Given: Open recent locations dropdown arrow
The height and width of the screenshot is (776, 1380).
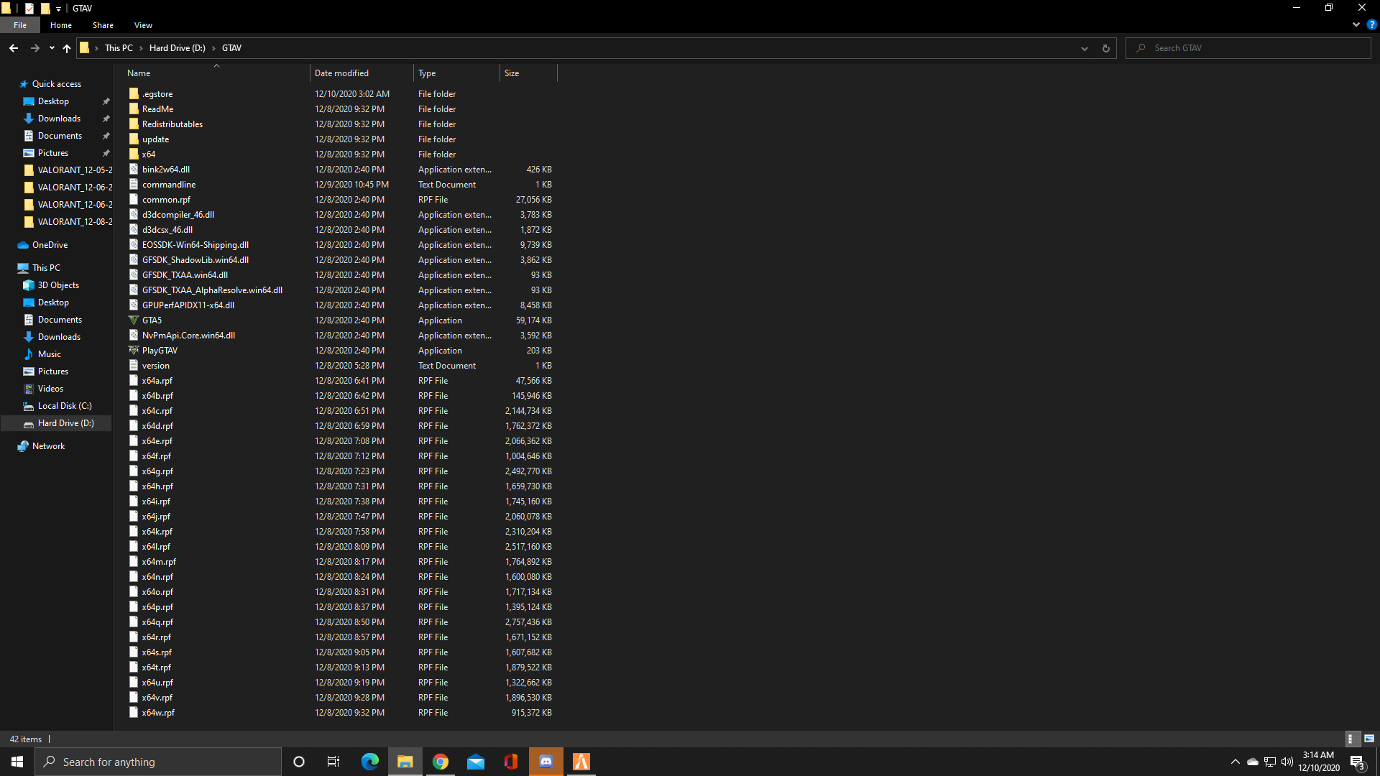Looking at the screenshot, I should pyautogui.click(x=52, y=48).
